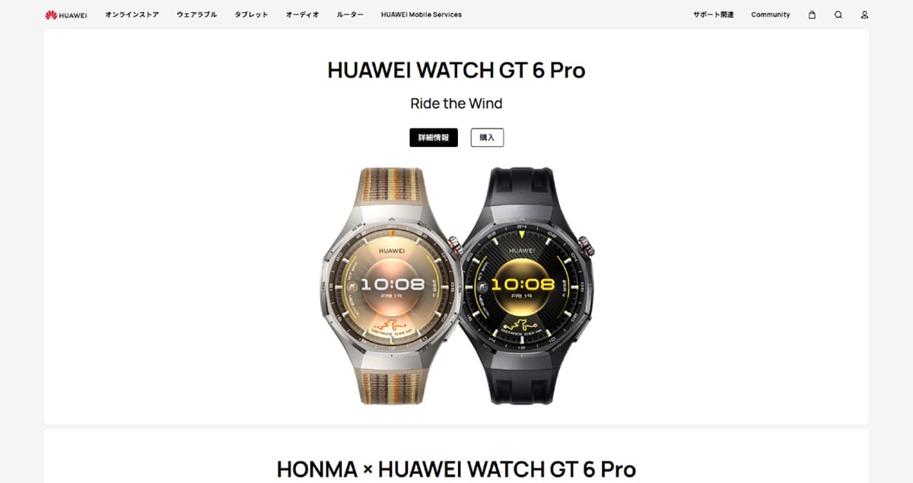Open search with the magnifier icon
Viewport: 913px width, 483px height.
coord(838,14)
